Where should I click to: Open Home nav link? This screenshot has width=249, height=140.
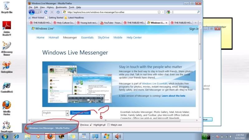point(40,37)
